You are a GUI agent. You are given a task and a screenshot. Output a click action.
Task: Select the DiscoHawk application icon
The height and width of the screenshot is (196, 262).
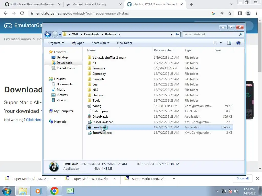[89, 116]
